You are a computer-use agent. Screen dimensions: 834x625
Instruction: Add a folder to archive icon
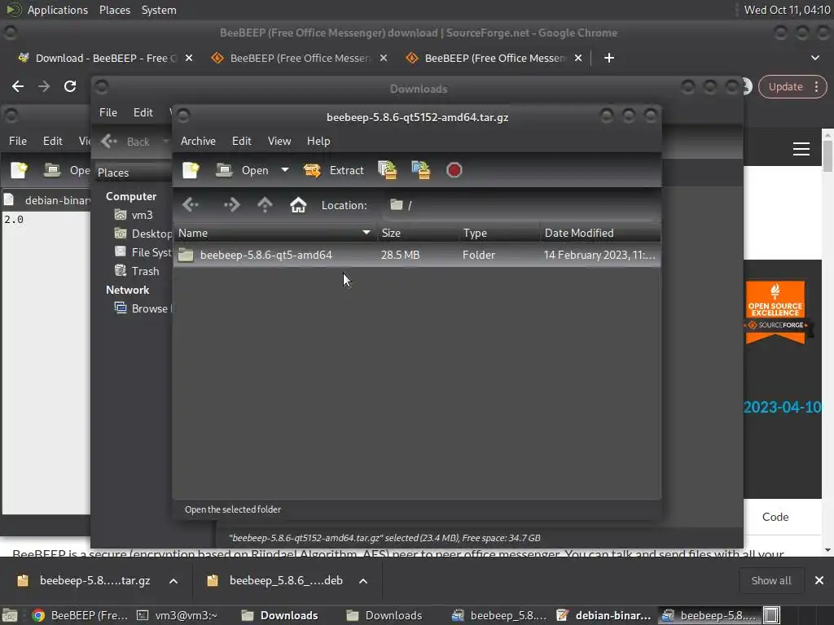click(x=421, y=170)
